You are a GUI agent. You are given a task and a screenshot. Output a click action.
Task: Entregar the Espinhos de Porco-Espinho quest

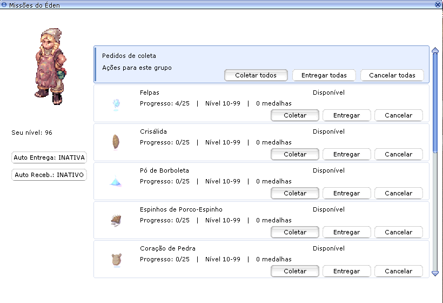coord(347,232)
